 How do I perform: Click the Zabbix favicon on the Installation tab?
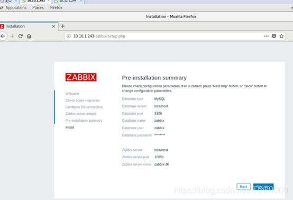(x=2, y=26)
